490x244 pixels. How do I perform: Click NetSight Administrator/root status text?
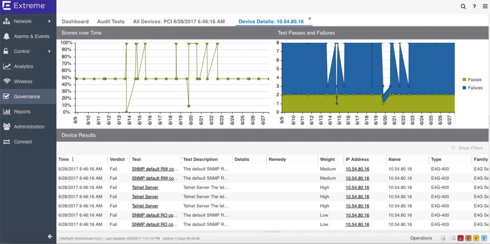[80, 238]
